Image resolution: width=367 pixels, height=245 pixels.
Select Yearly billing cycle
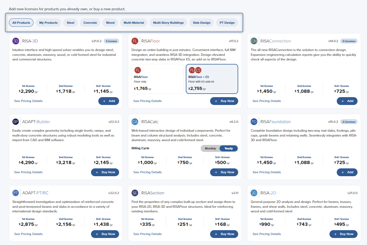[x=228, y=148]
